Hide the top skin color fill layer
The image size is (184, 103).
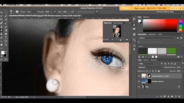coord(139,76)
